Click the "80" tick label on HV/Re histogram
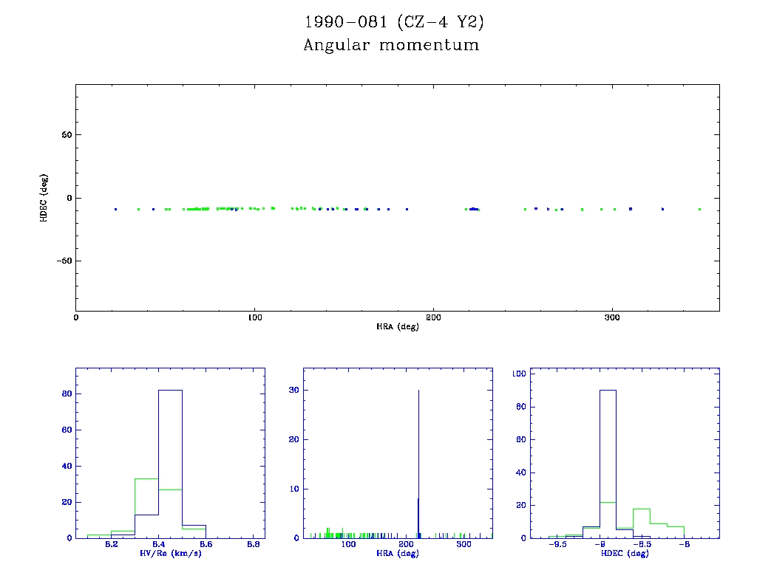This screenshot has width=757, height=567. coord(65,394)
